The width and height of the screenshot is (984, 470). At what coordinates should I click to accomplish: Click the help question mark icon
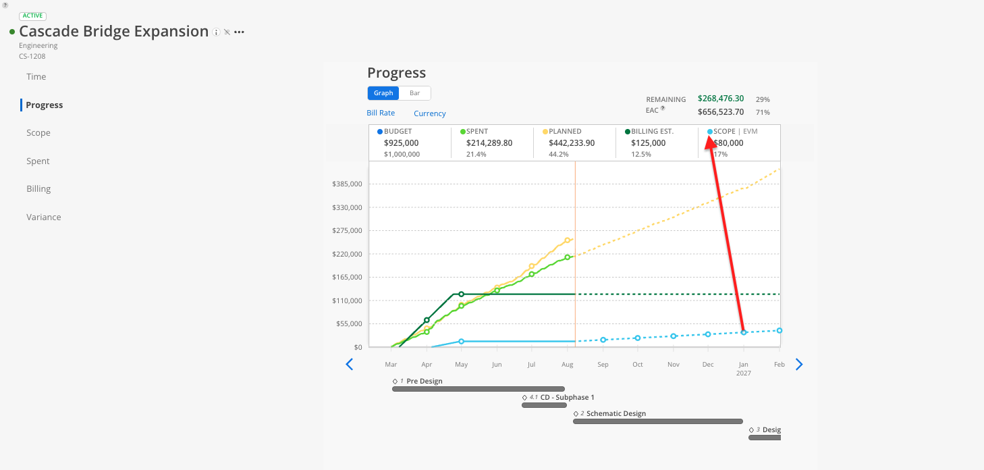point(5,5)
